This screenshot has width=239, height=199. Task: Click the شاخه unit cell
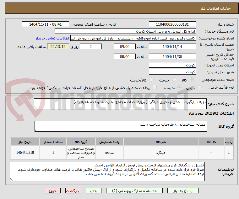point(109,153)
